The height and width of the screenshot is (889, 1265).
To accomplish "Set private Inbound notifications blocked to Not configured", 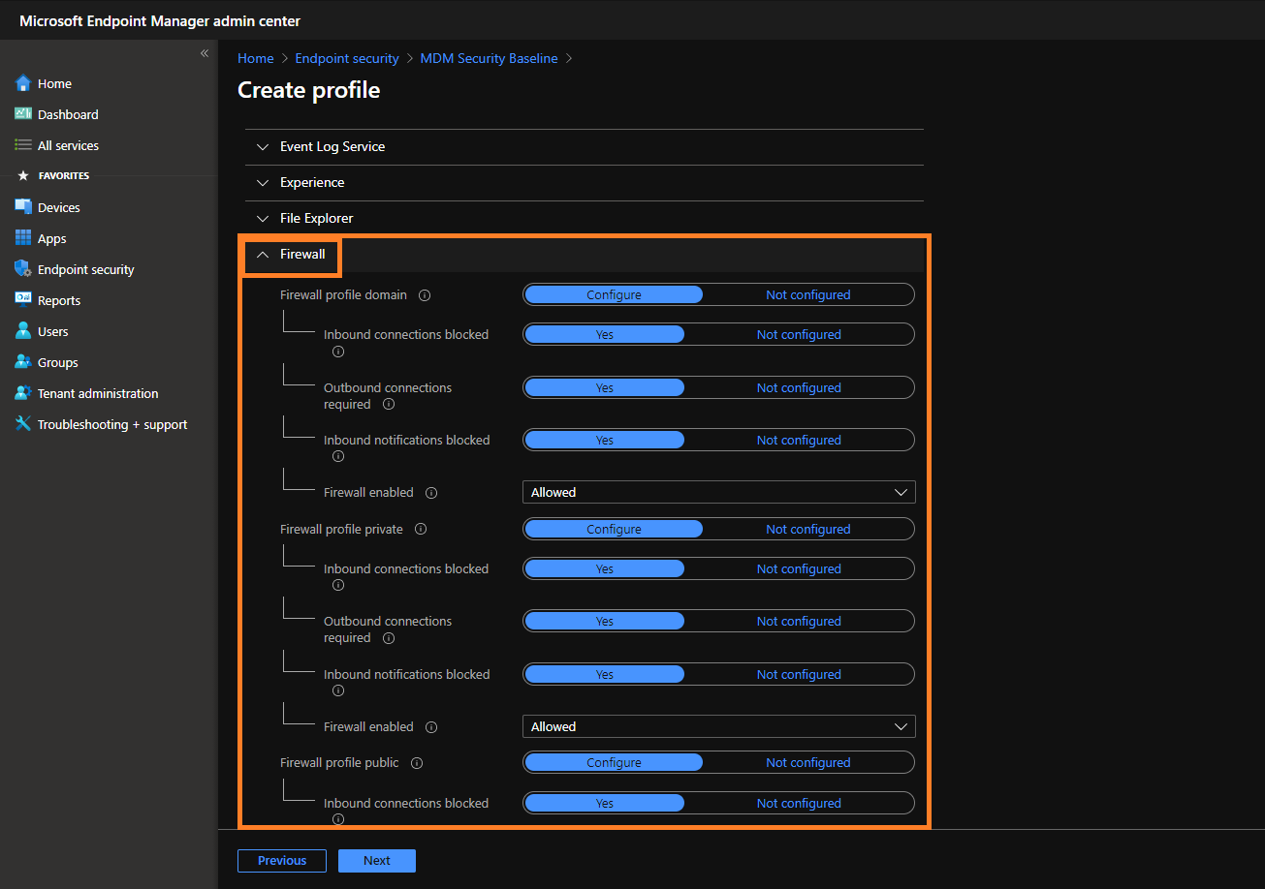I will [x=799, y=674].
